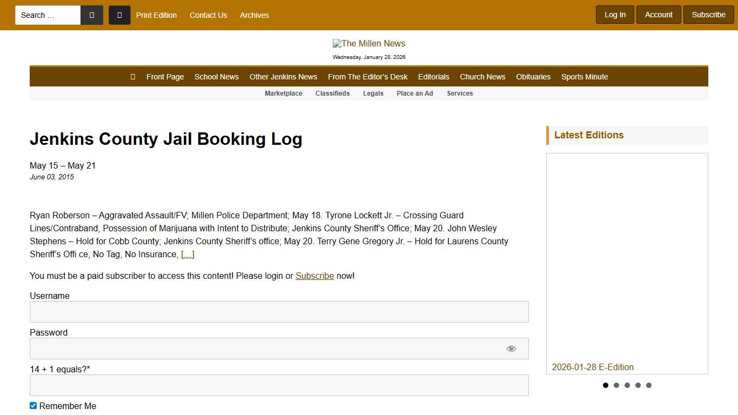This screenshot has height=415, width=738.
Task: Visit the Marketplace section
Action: [283, 93]
